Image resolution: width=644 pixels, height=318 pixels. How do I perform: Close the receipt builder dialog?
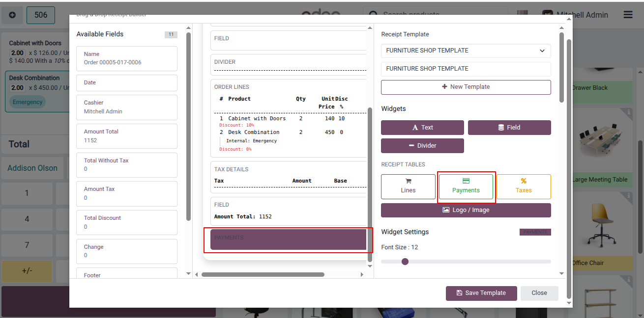(539, 293)
